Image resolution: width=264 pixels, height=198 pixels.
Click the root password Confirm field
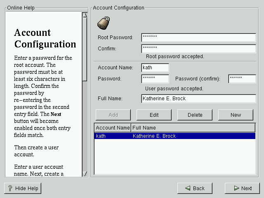point(198,49)
